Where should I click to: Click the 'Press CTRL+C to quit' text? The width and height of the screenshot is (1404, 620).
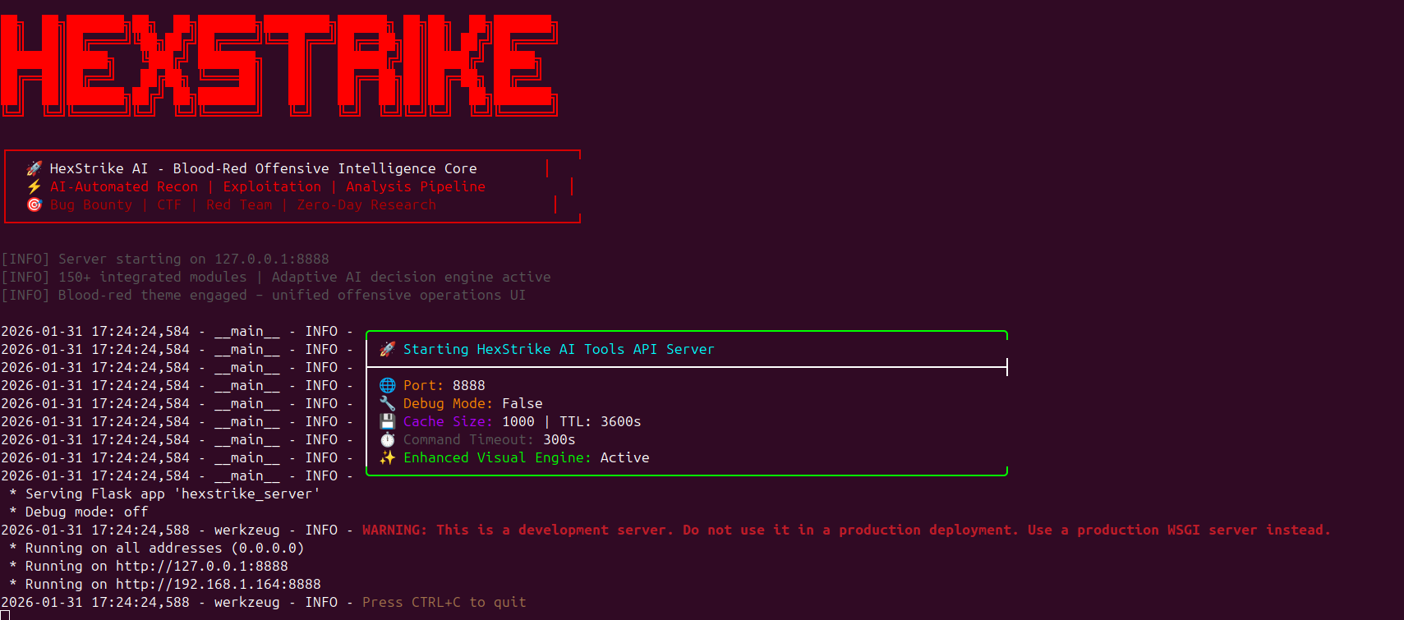coord(444,602)
